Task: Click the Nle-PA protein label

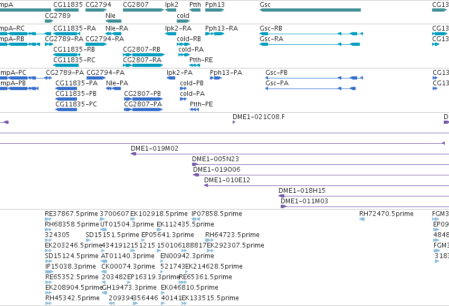Action: pos(117,83)
